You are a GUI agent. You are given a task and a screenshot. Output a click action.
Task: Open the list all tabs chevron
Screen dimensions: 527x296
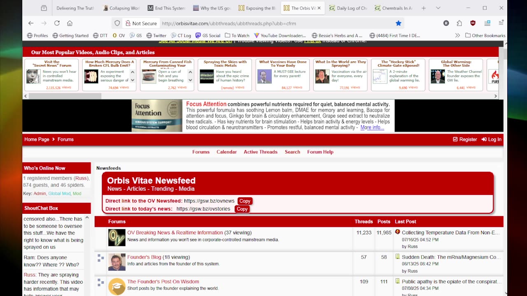pos(438,8)
